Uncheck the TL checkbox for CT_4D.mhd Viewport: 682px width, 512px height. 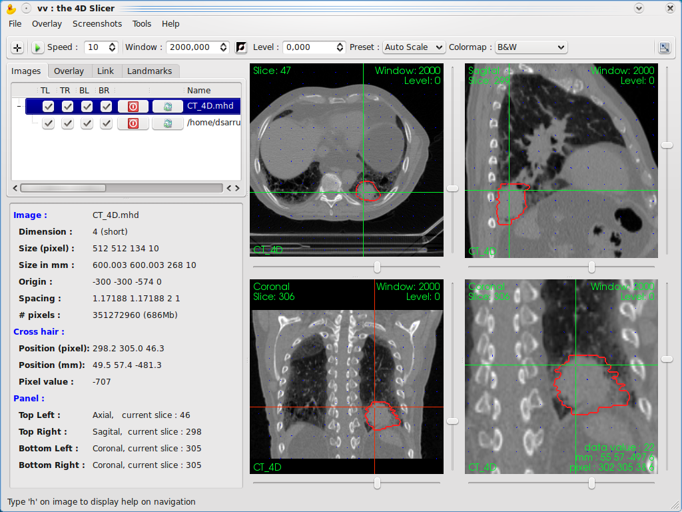click(x=48, y=106)
